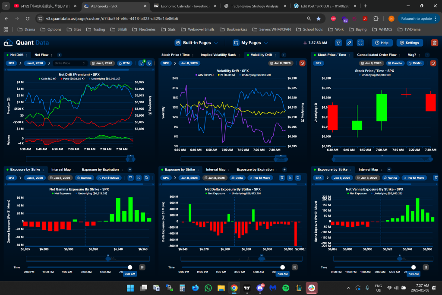Open the Implied Volatility Rank tab
This screenshot has width=442, height=295.
pyautogui.click(x=218, y=55)
